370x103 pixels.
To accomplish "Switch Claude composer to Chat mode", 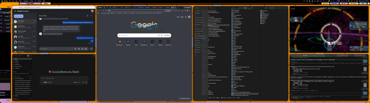I will [x=45, y=82].
